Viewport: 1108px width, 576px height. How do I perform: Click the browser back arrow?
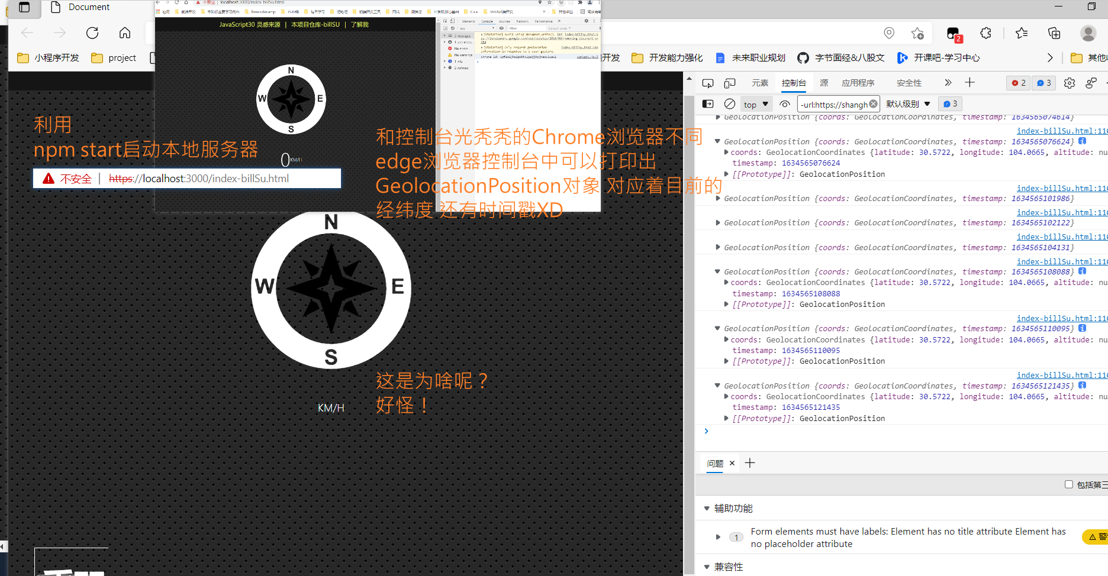tap(27, 33)
